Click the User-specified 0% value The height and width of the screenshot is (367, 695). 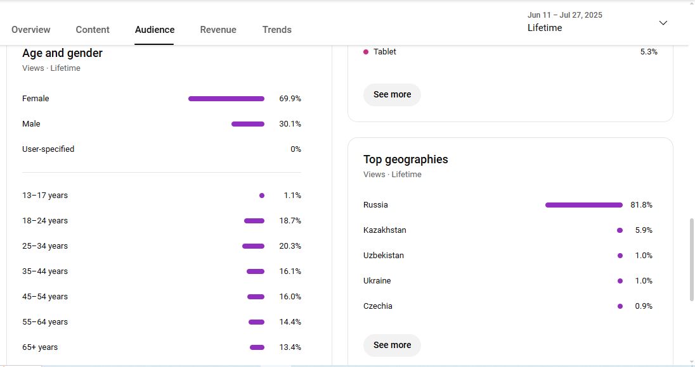pos(296,149)
